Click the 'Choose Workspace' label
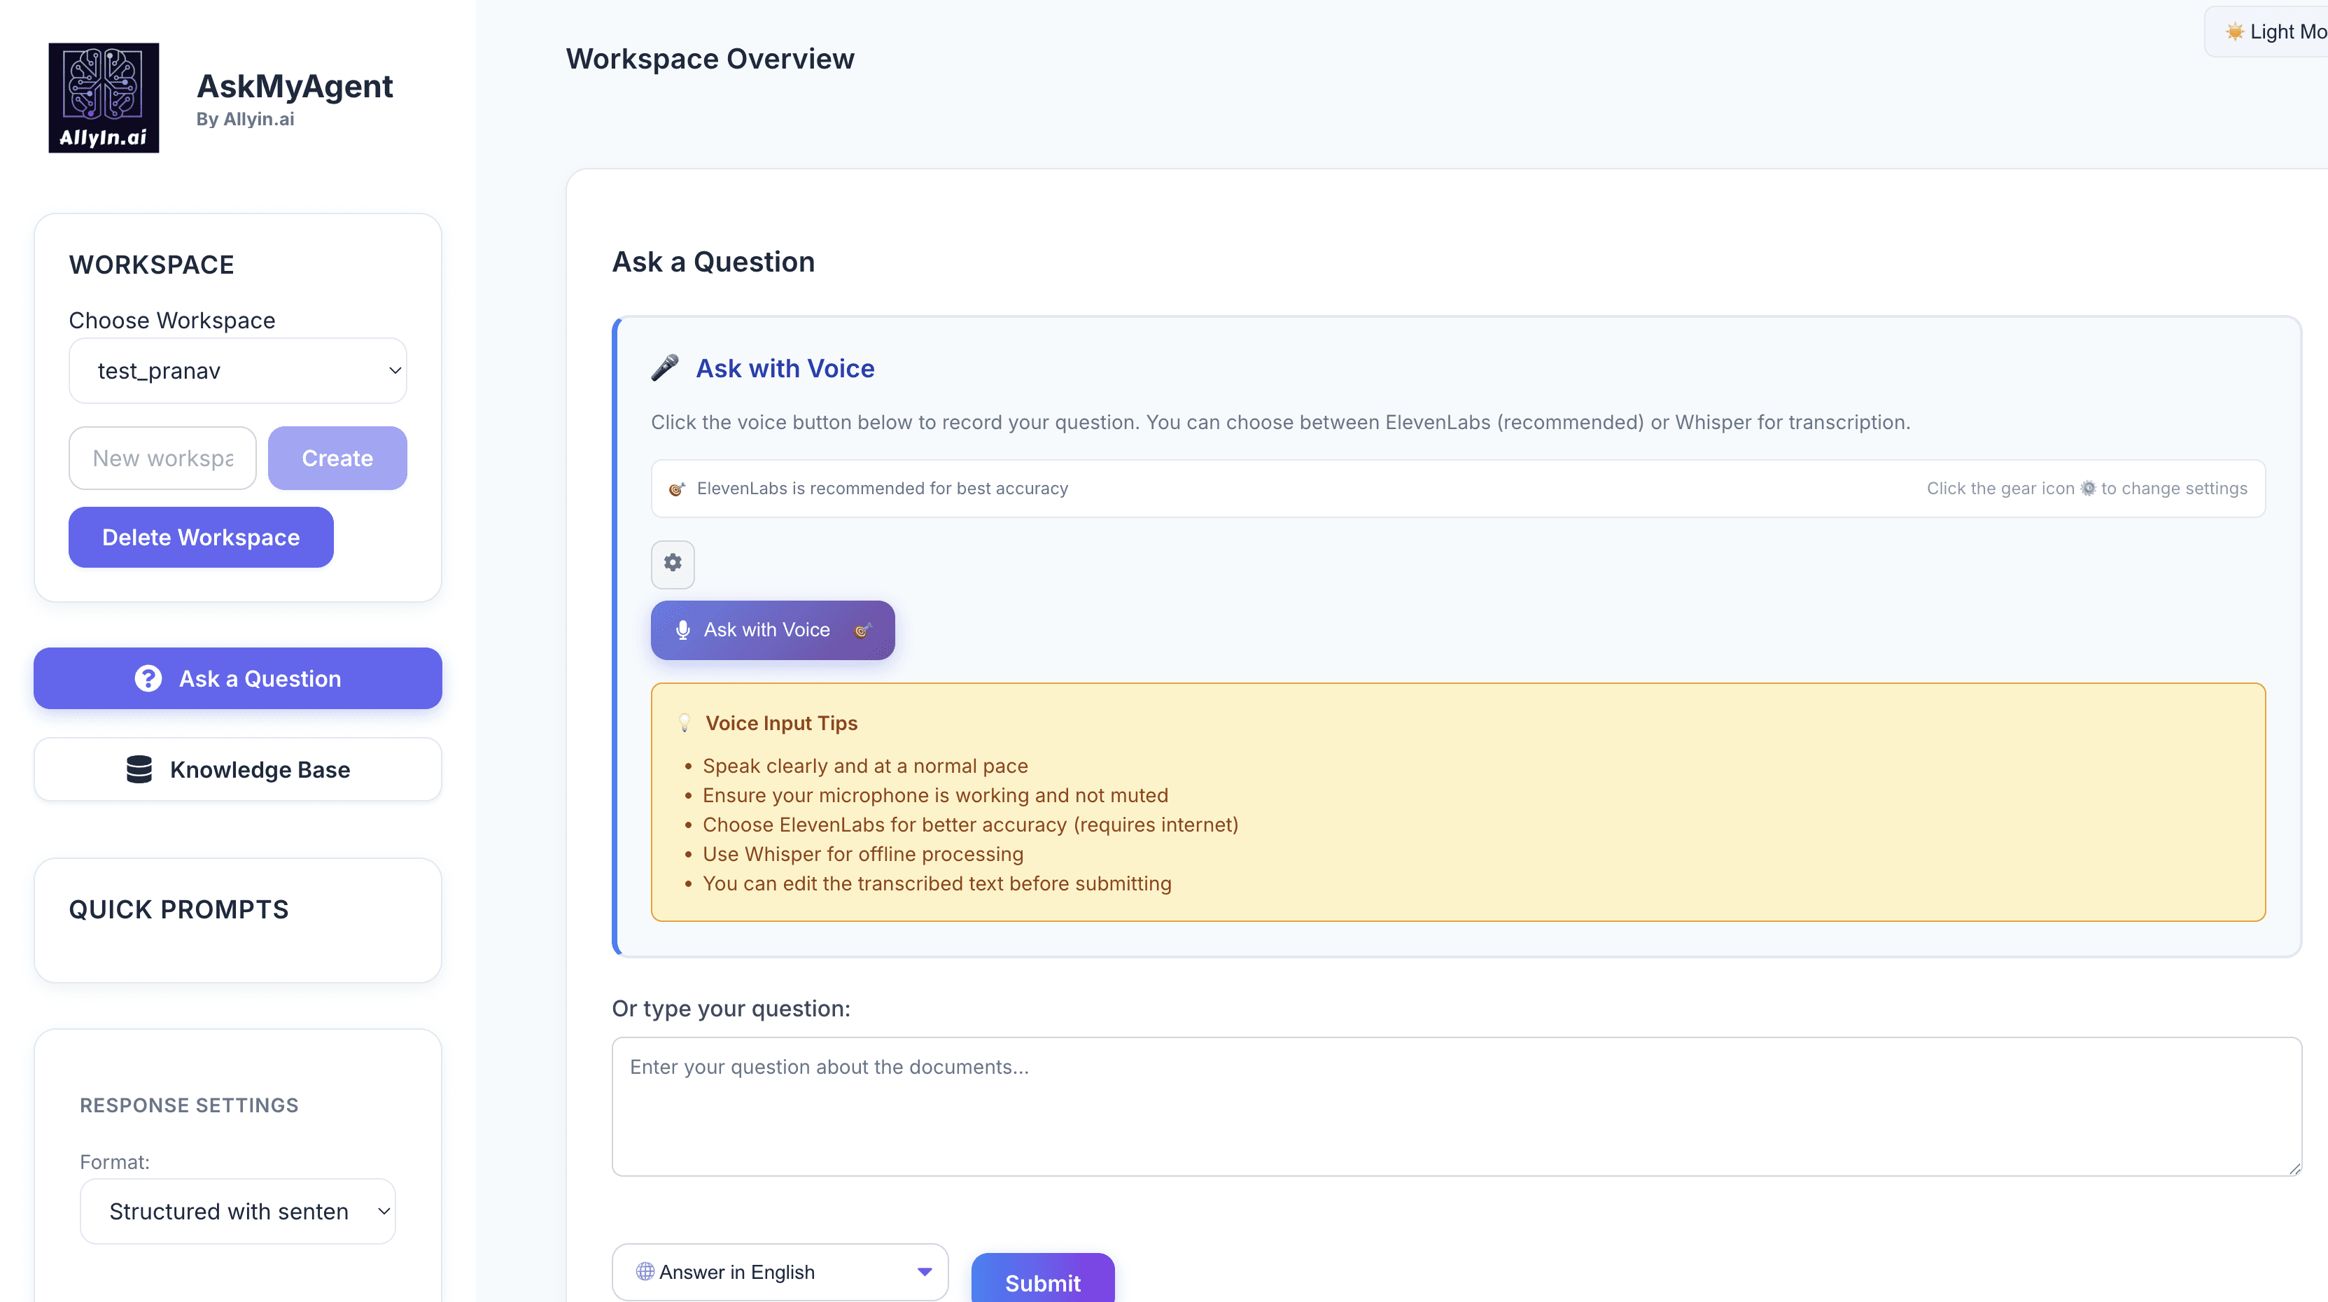 [171, 321]
